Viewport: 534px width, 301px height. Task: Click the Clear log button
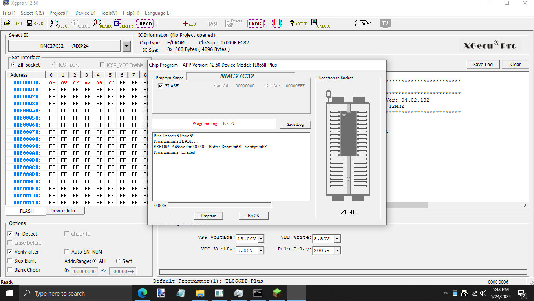point(516,65)
